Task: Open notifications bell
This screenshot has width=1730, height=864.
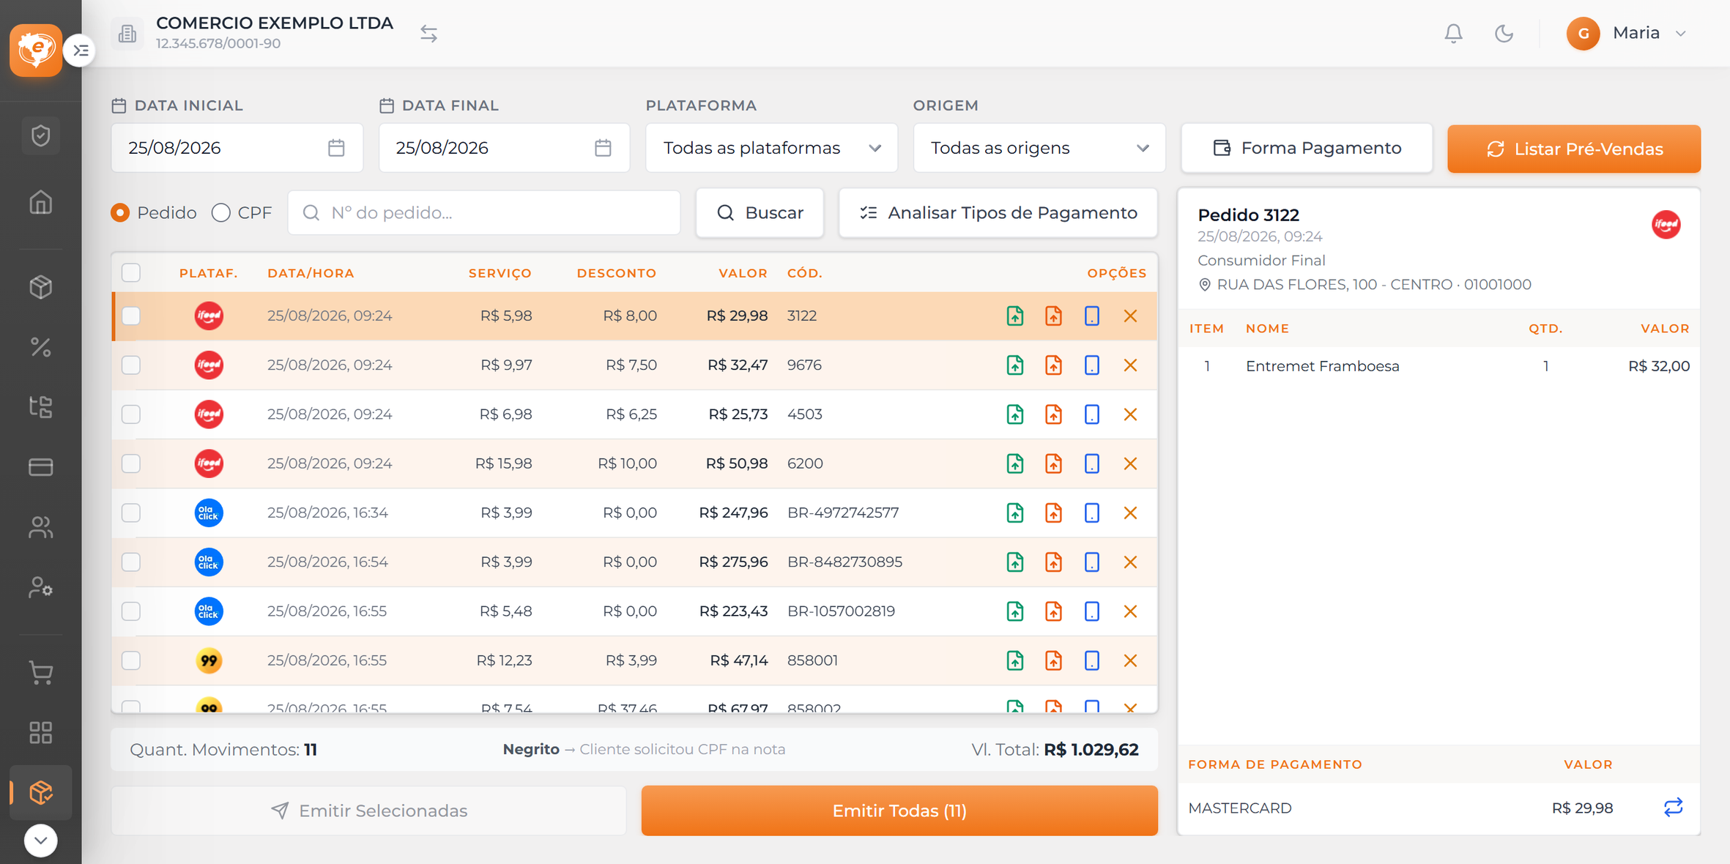Action: 1453,34
